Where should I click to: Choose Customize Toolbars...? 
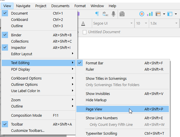39,131
